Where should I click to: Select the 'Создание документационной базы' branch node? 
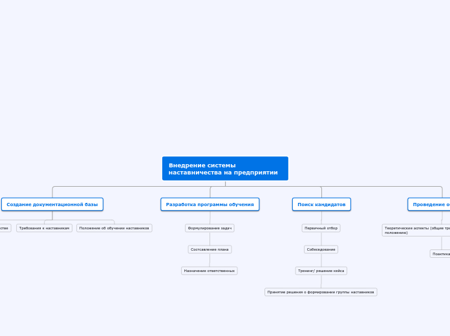point(52,204)
